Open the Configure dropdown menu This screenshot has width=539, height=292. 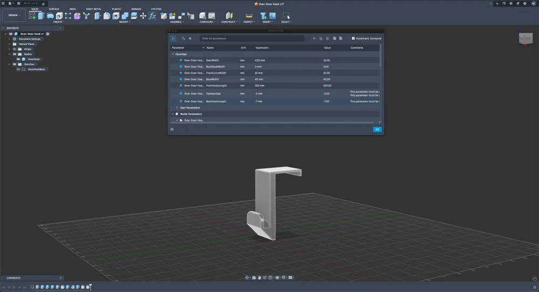point(208,22)
